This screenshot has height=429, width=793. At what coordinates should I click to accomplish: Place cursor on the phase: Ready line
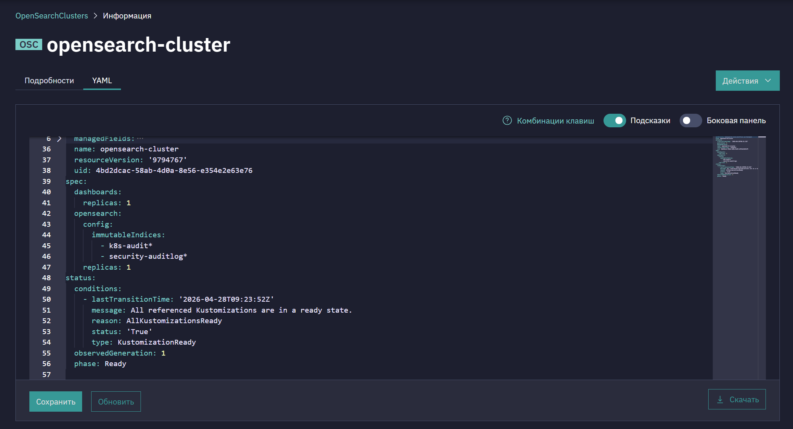pos(100,364)
